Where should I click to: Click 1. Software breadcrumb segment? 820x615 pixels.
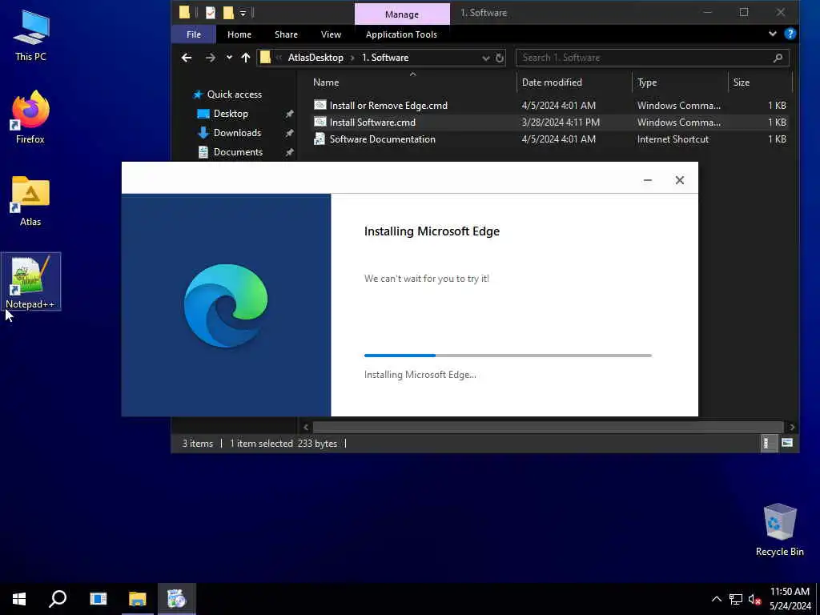(x=385, y=58)
